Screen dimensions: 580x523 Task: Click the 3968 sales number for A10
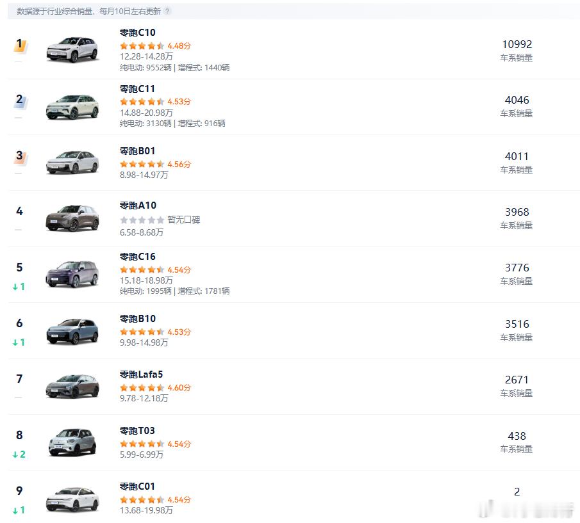517,212
